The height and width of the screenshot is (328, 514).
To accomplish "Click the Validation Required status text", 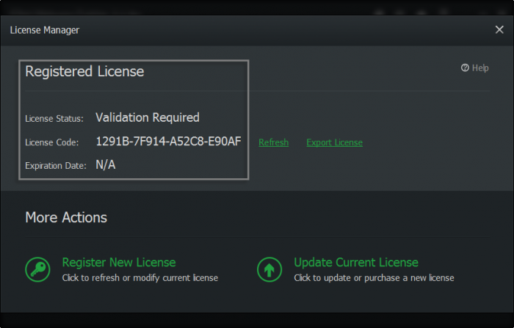I will [148, 117].
